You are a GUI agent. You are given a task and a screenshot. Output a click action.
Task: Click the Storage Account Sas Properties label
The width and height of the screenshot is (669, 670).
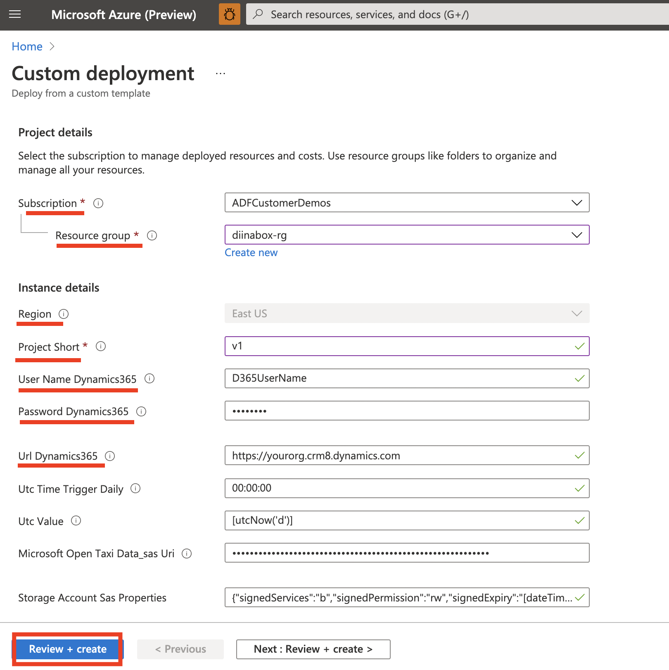pyautogui.click(x=92, y=598)
